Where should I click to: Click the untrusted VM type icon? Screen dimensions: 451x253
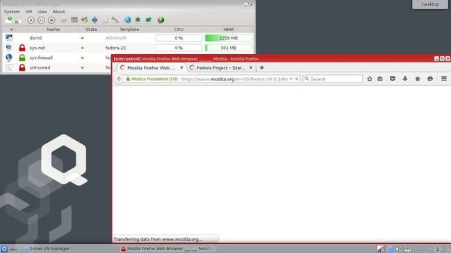pos(9,68)
